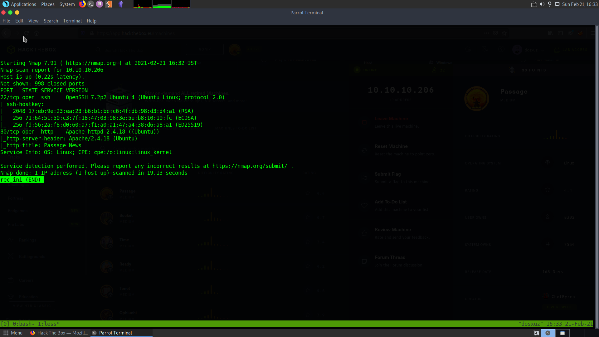Open the display tray icon
Screen dimensions: 599x337
[557, 4]
